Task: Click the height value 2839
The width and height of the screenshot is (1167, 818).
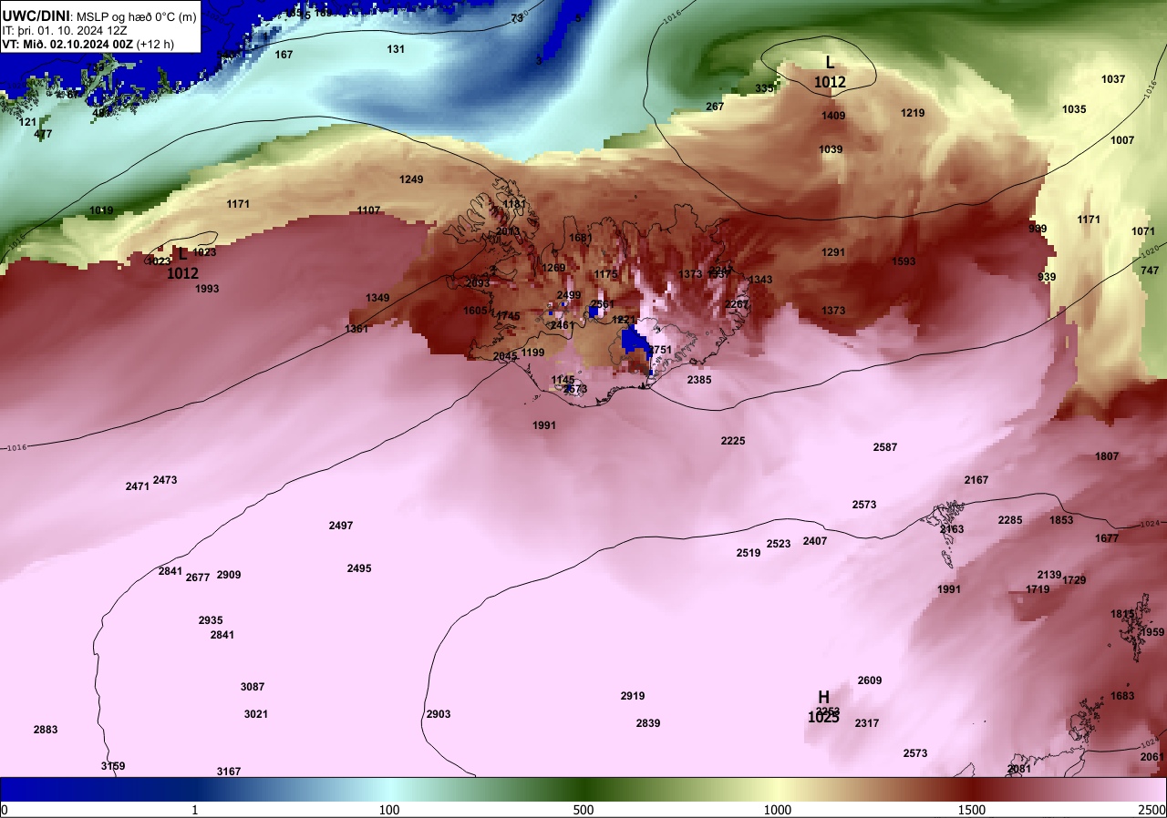Action: point(648,723)
